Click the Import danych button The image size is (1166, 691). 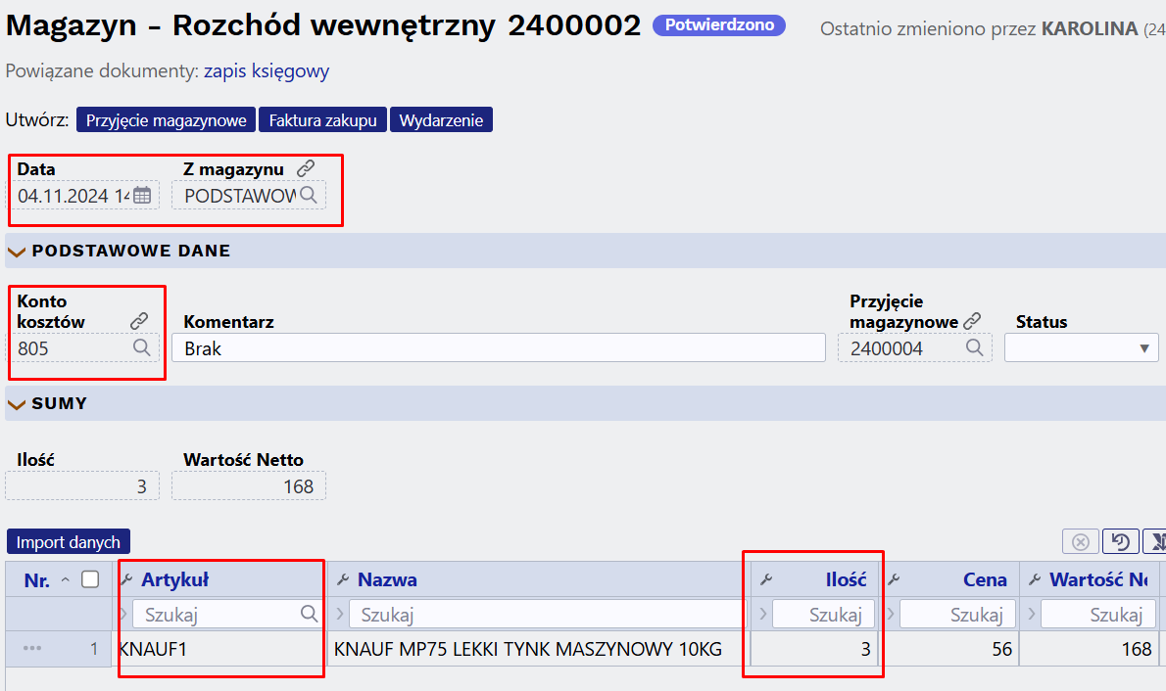click(x=69, y=541)
